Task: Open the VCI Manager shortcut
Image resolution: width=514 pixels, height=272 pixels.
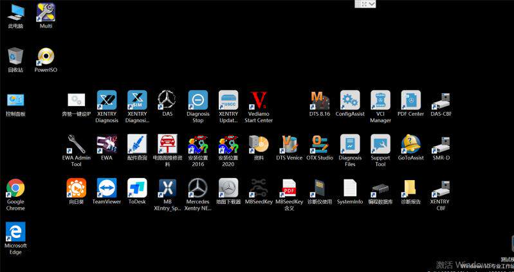Action: coord(381,100)
